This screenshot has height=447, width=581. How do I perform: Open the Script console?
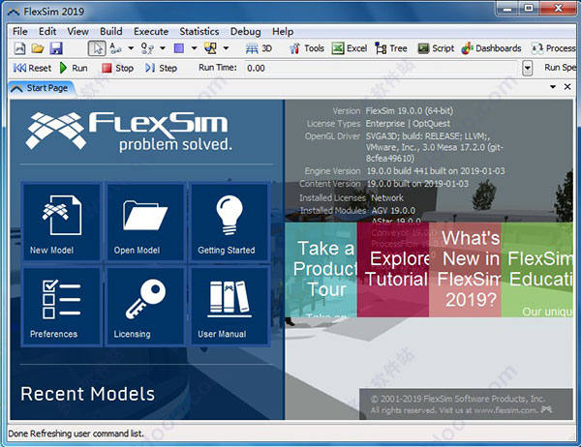[436, 48]
